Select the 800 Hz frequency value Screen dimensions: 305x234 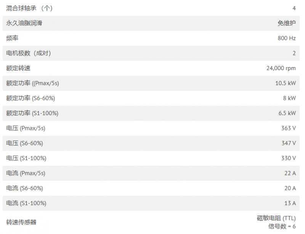pos(287,38)
